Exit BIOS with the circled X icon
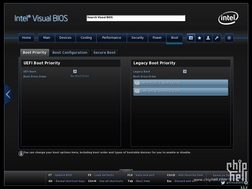 (x=229, y=38)
